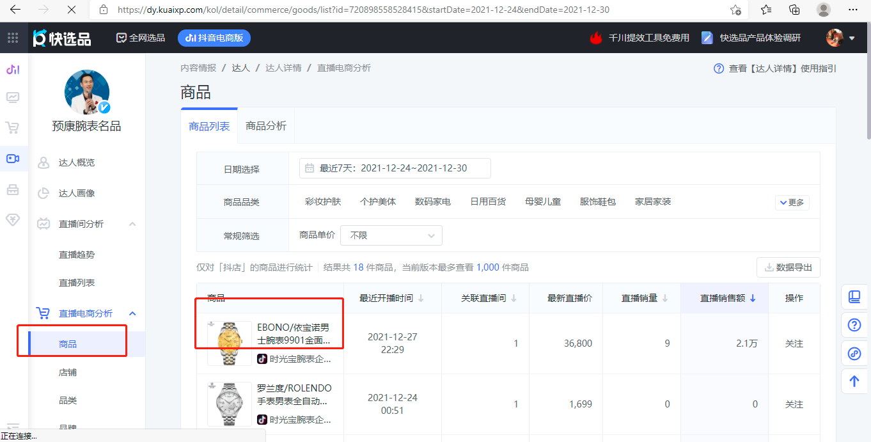Open the date range picker field
The height and width of the screenshot is (442, 871).
click(x=395, y=168)
